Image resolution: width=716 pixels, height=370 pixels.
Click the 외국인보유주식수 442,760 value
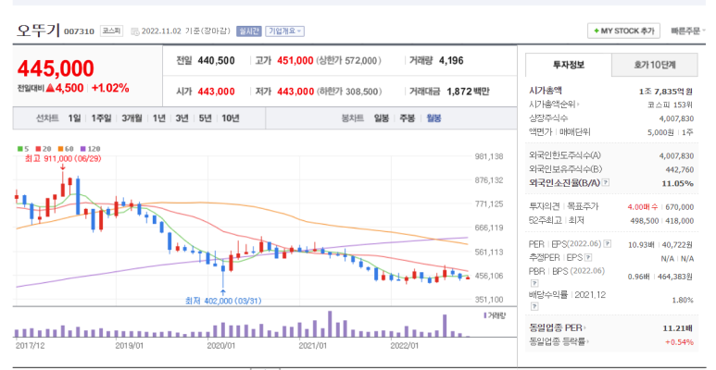680,169
